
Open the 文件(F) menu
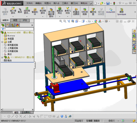pos(30,3)
